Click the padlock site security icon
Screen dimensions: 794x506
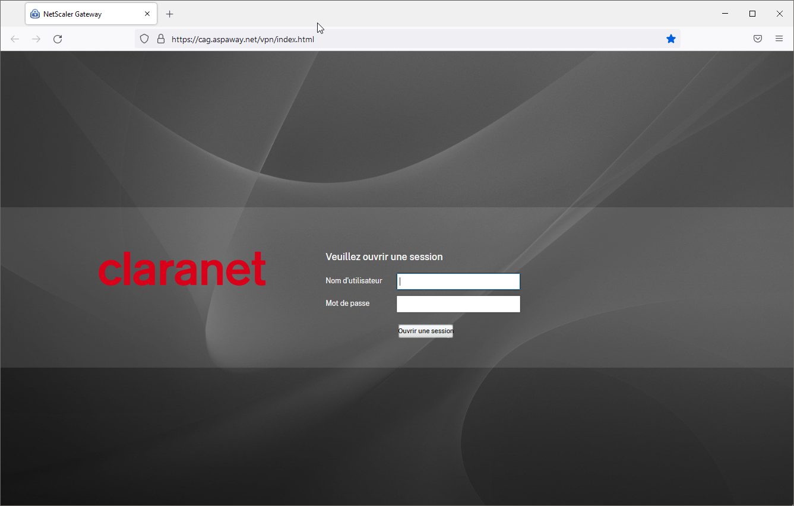[x=160, y=39]
